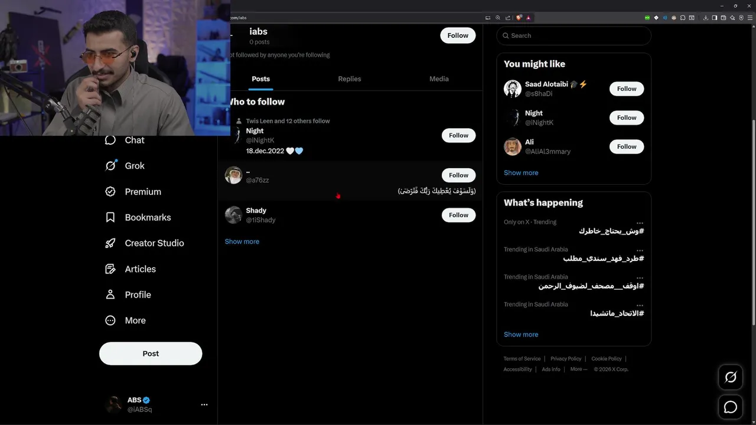
Task: Switch to the Replies tab
Action: [x=349, y=79]
